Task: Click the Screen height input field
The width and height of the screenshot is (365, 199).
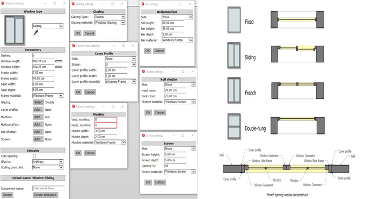Action: click(x=176, y=154)
